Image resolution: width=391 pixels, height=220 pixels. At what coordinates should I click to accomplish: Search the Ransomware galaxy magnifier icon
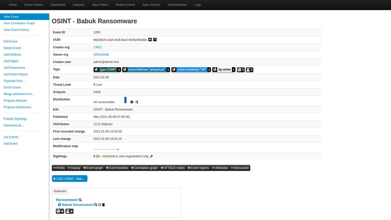tap(80, 200)
